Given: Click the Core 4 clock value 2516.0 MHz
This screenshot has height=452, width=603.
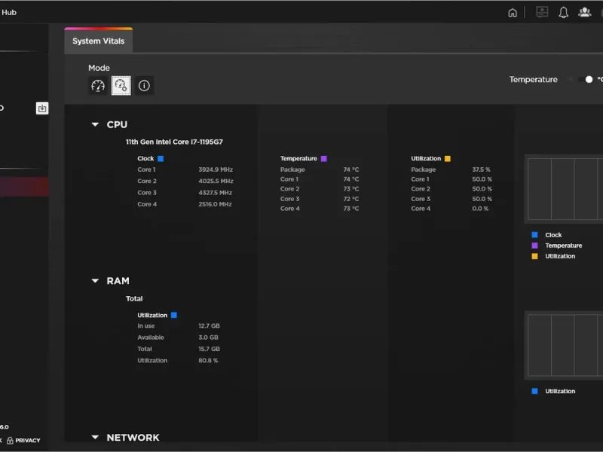Looking at the screenshot, I should (215, 204).
